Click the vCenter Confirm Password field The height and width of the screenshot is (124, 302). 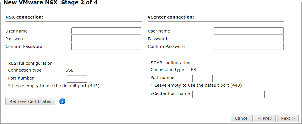[249, 46]
